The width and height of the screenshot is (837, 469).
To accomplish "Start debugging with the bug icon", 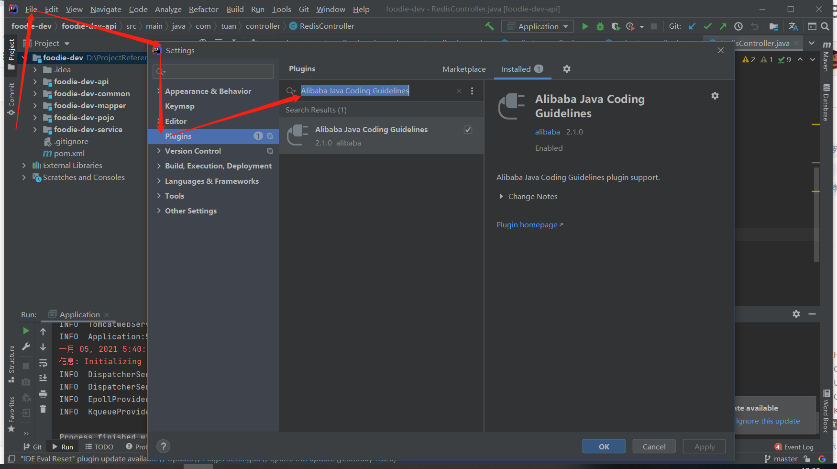I will click(600, 26).
